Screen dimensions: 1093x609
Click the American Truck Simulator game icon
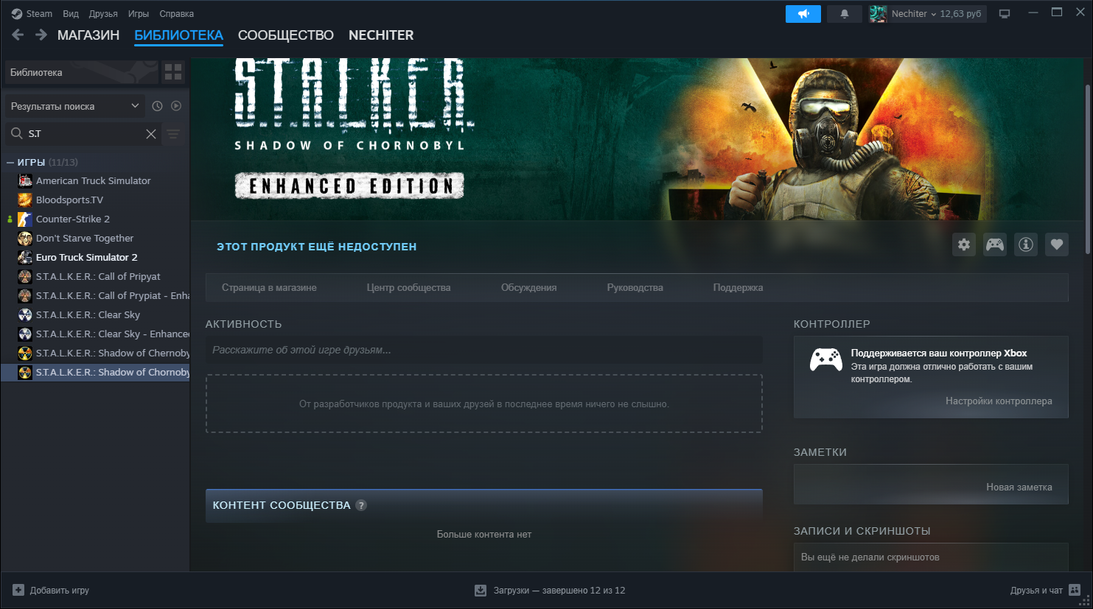coord(25,180)
